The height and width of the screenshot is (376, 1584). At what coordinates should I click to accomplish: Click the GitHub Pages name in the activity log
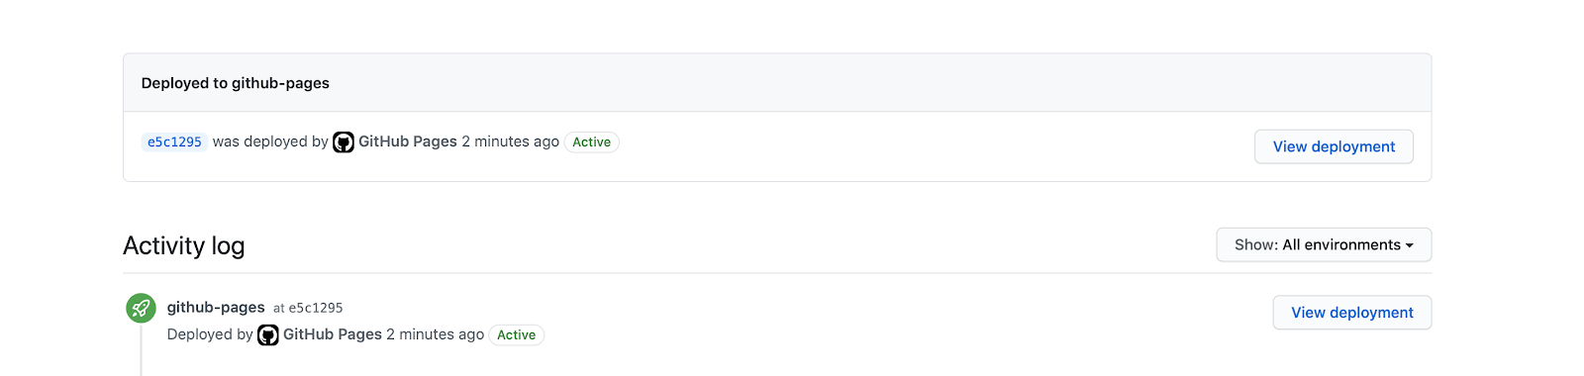point(333,334)
